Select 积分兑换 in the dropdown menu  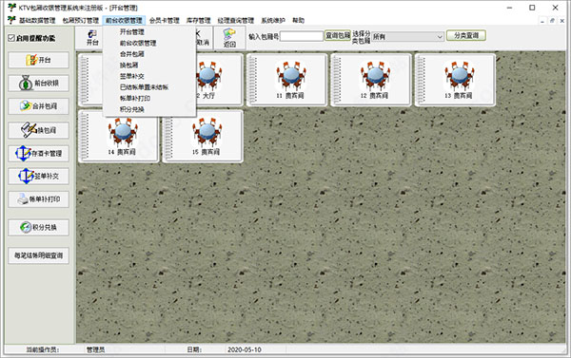point(132,109)
